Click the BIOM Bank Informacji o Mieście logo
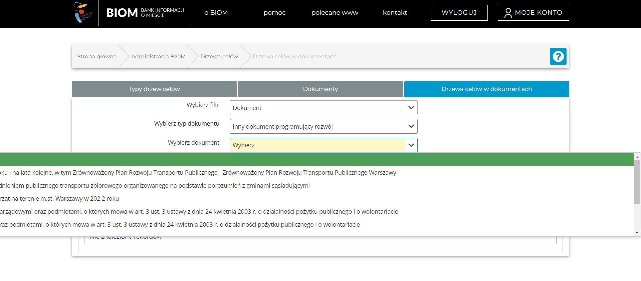This screenshot has height=281, width=641. (x=145, y=13)
